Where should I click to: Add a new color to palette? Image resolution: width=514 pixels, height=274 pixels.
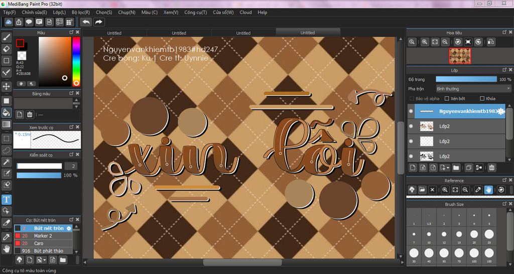pyautogui.click(x=20, y=114)
